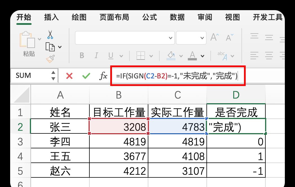This screenshot has height=187, width=295.
Task: Click cell containing 姓名
Action: (60, 112)
